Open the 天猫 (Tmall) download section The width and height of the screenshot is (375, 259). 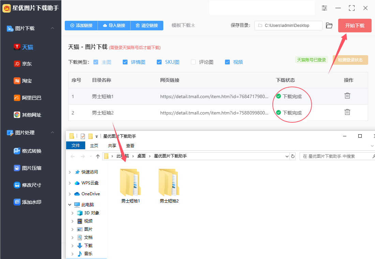[24, 47]
